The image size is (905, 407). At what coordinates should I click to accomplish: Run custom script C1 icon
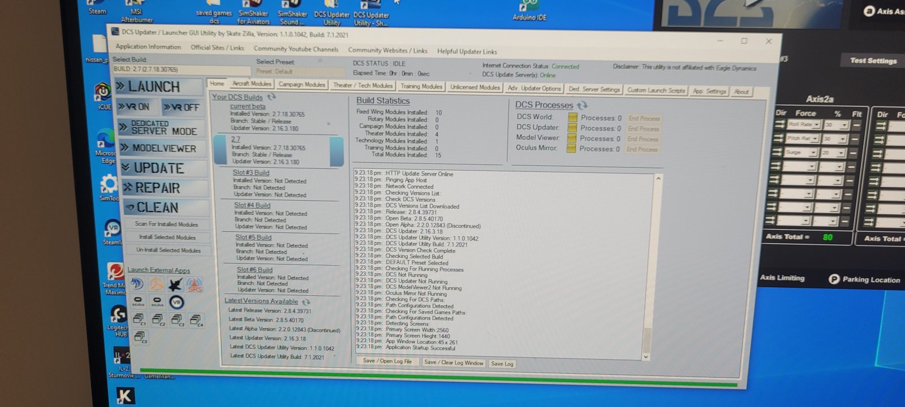pos(139,320)
